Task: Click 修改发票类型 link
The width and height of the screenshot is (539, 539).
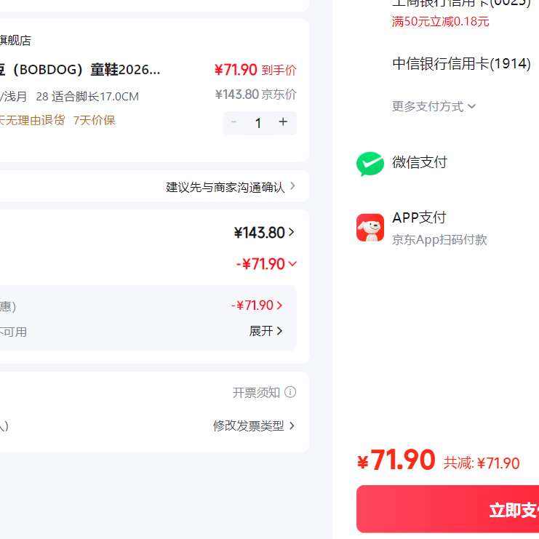Action: pyautogui.click(x=253, y=426)
